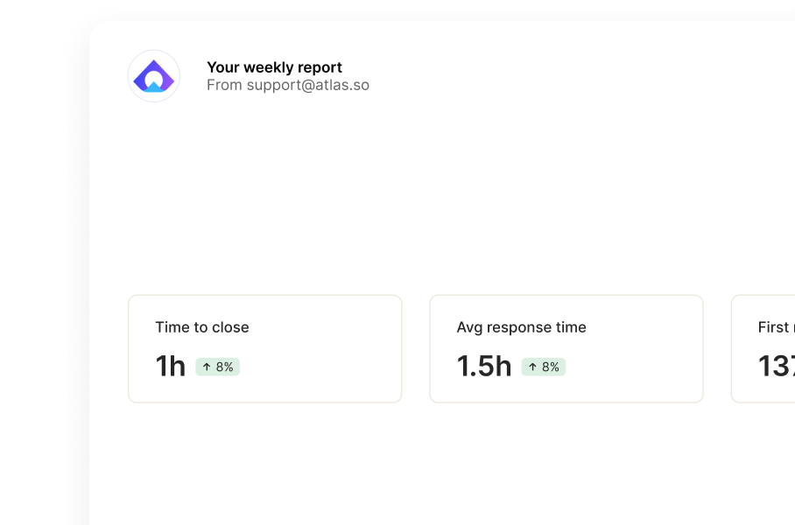Click the up arrow in Avg response time badge
This screenshot has width=795, height=525.
tap(533, 367)
